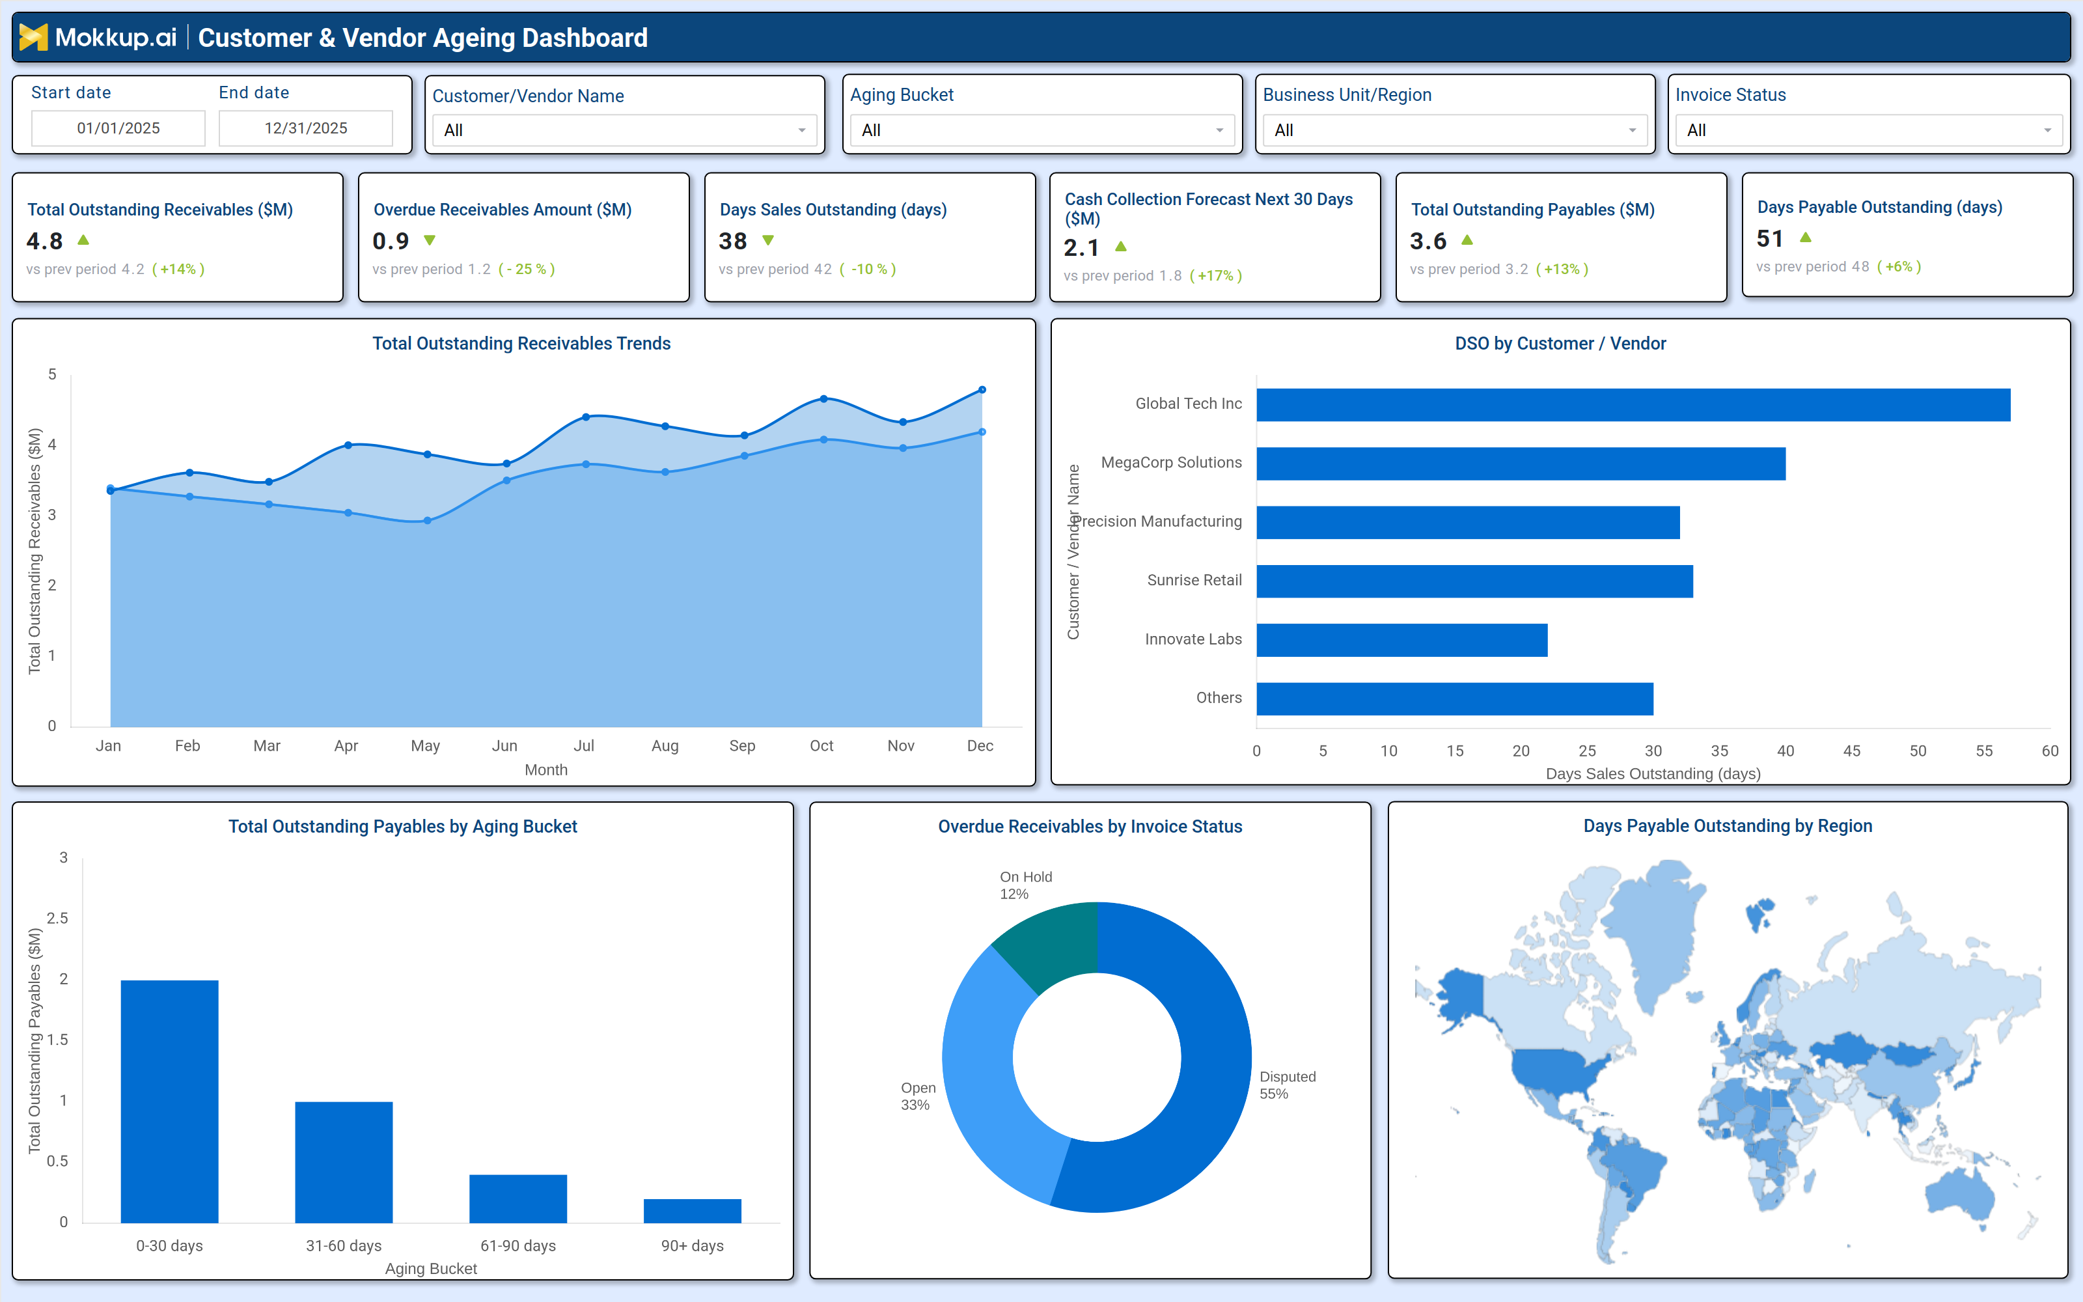2083x1302 pixels.
Task: Click the up arrow beside 51 days
Action: point(1806,237)
